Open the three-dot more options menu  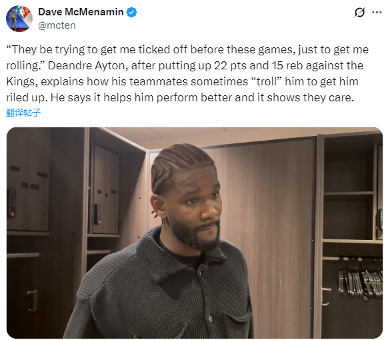click(x=377, y=12)
